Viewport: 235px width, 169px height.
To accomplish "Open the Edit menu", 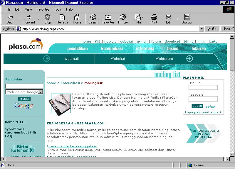I will [x=18, y=9].
